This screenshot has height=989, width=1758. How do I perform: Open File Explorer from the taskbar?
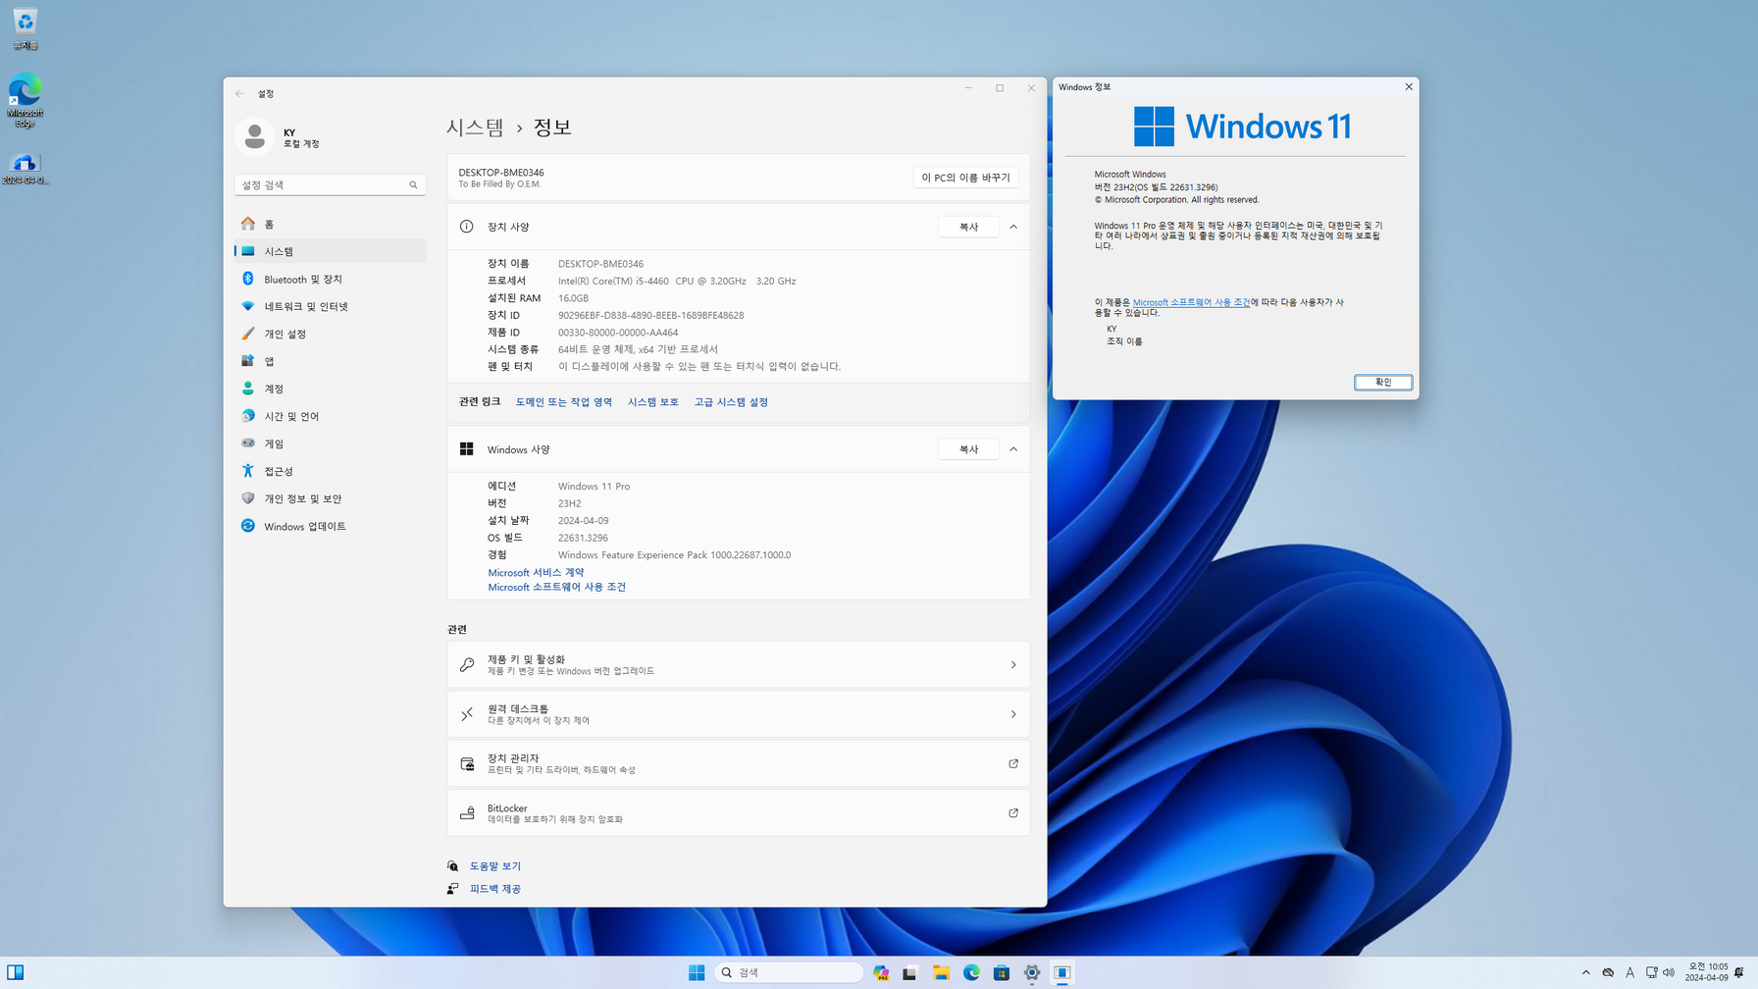coord(941,972)
